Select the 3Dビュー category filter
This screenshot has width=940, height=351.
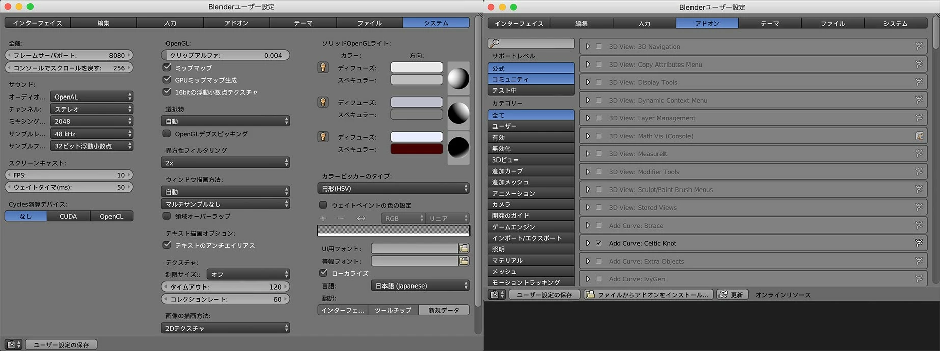pos(531,159)
